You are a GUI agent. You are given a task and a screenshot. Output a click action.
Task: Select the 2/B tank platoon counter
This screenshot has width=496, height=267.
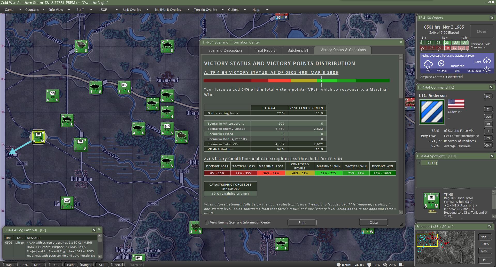pos(153,104)
